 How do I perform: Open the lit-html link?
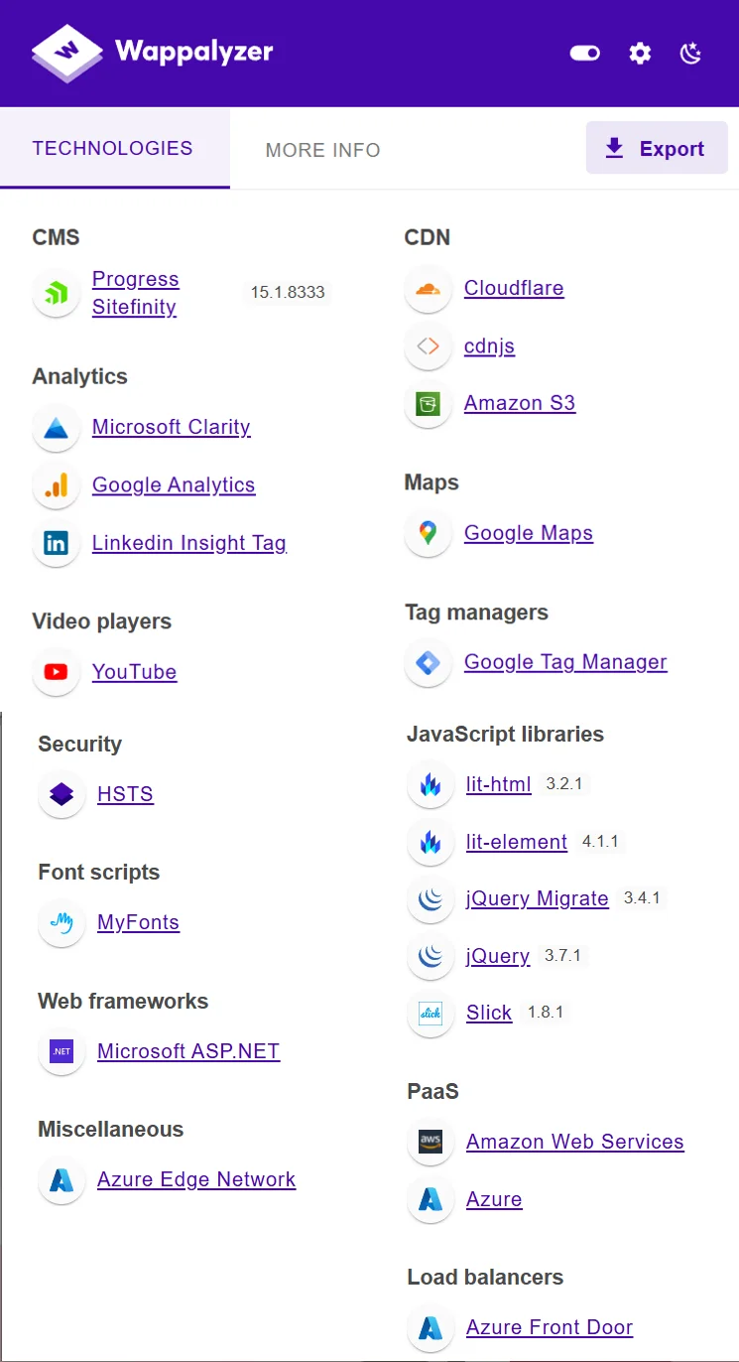tap(499, 784)
